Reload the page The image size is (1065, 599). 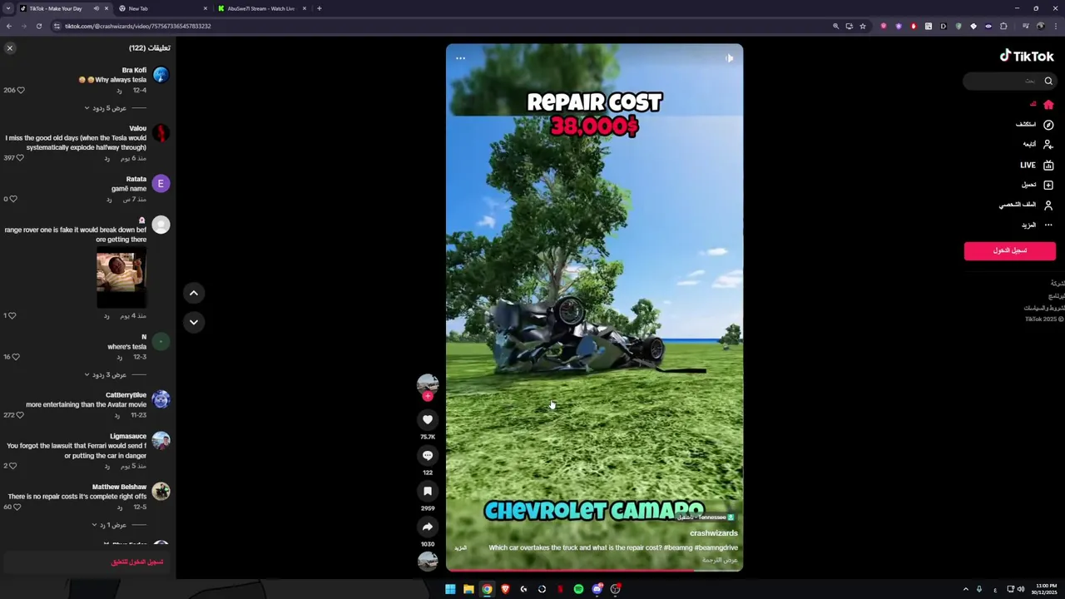pos(38,26)
